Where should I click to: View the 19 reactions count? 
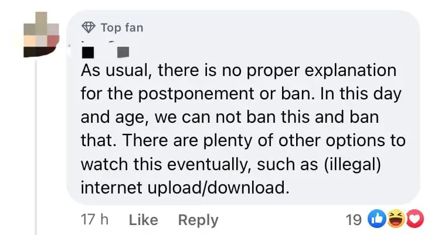point(354,220)
